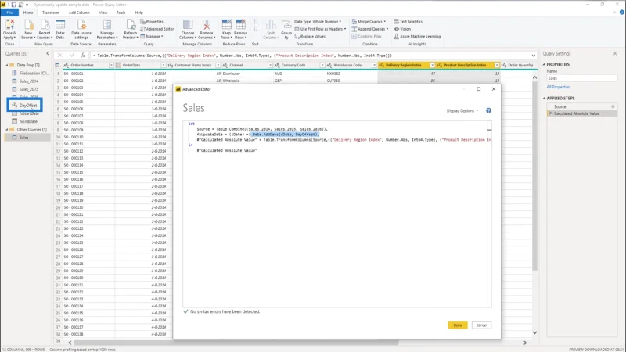Select the Product Description Index column header
626x352 pixels.
tap(467, 65)
